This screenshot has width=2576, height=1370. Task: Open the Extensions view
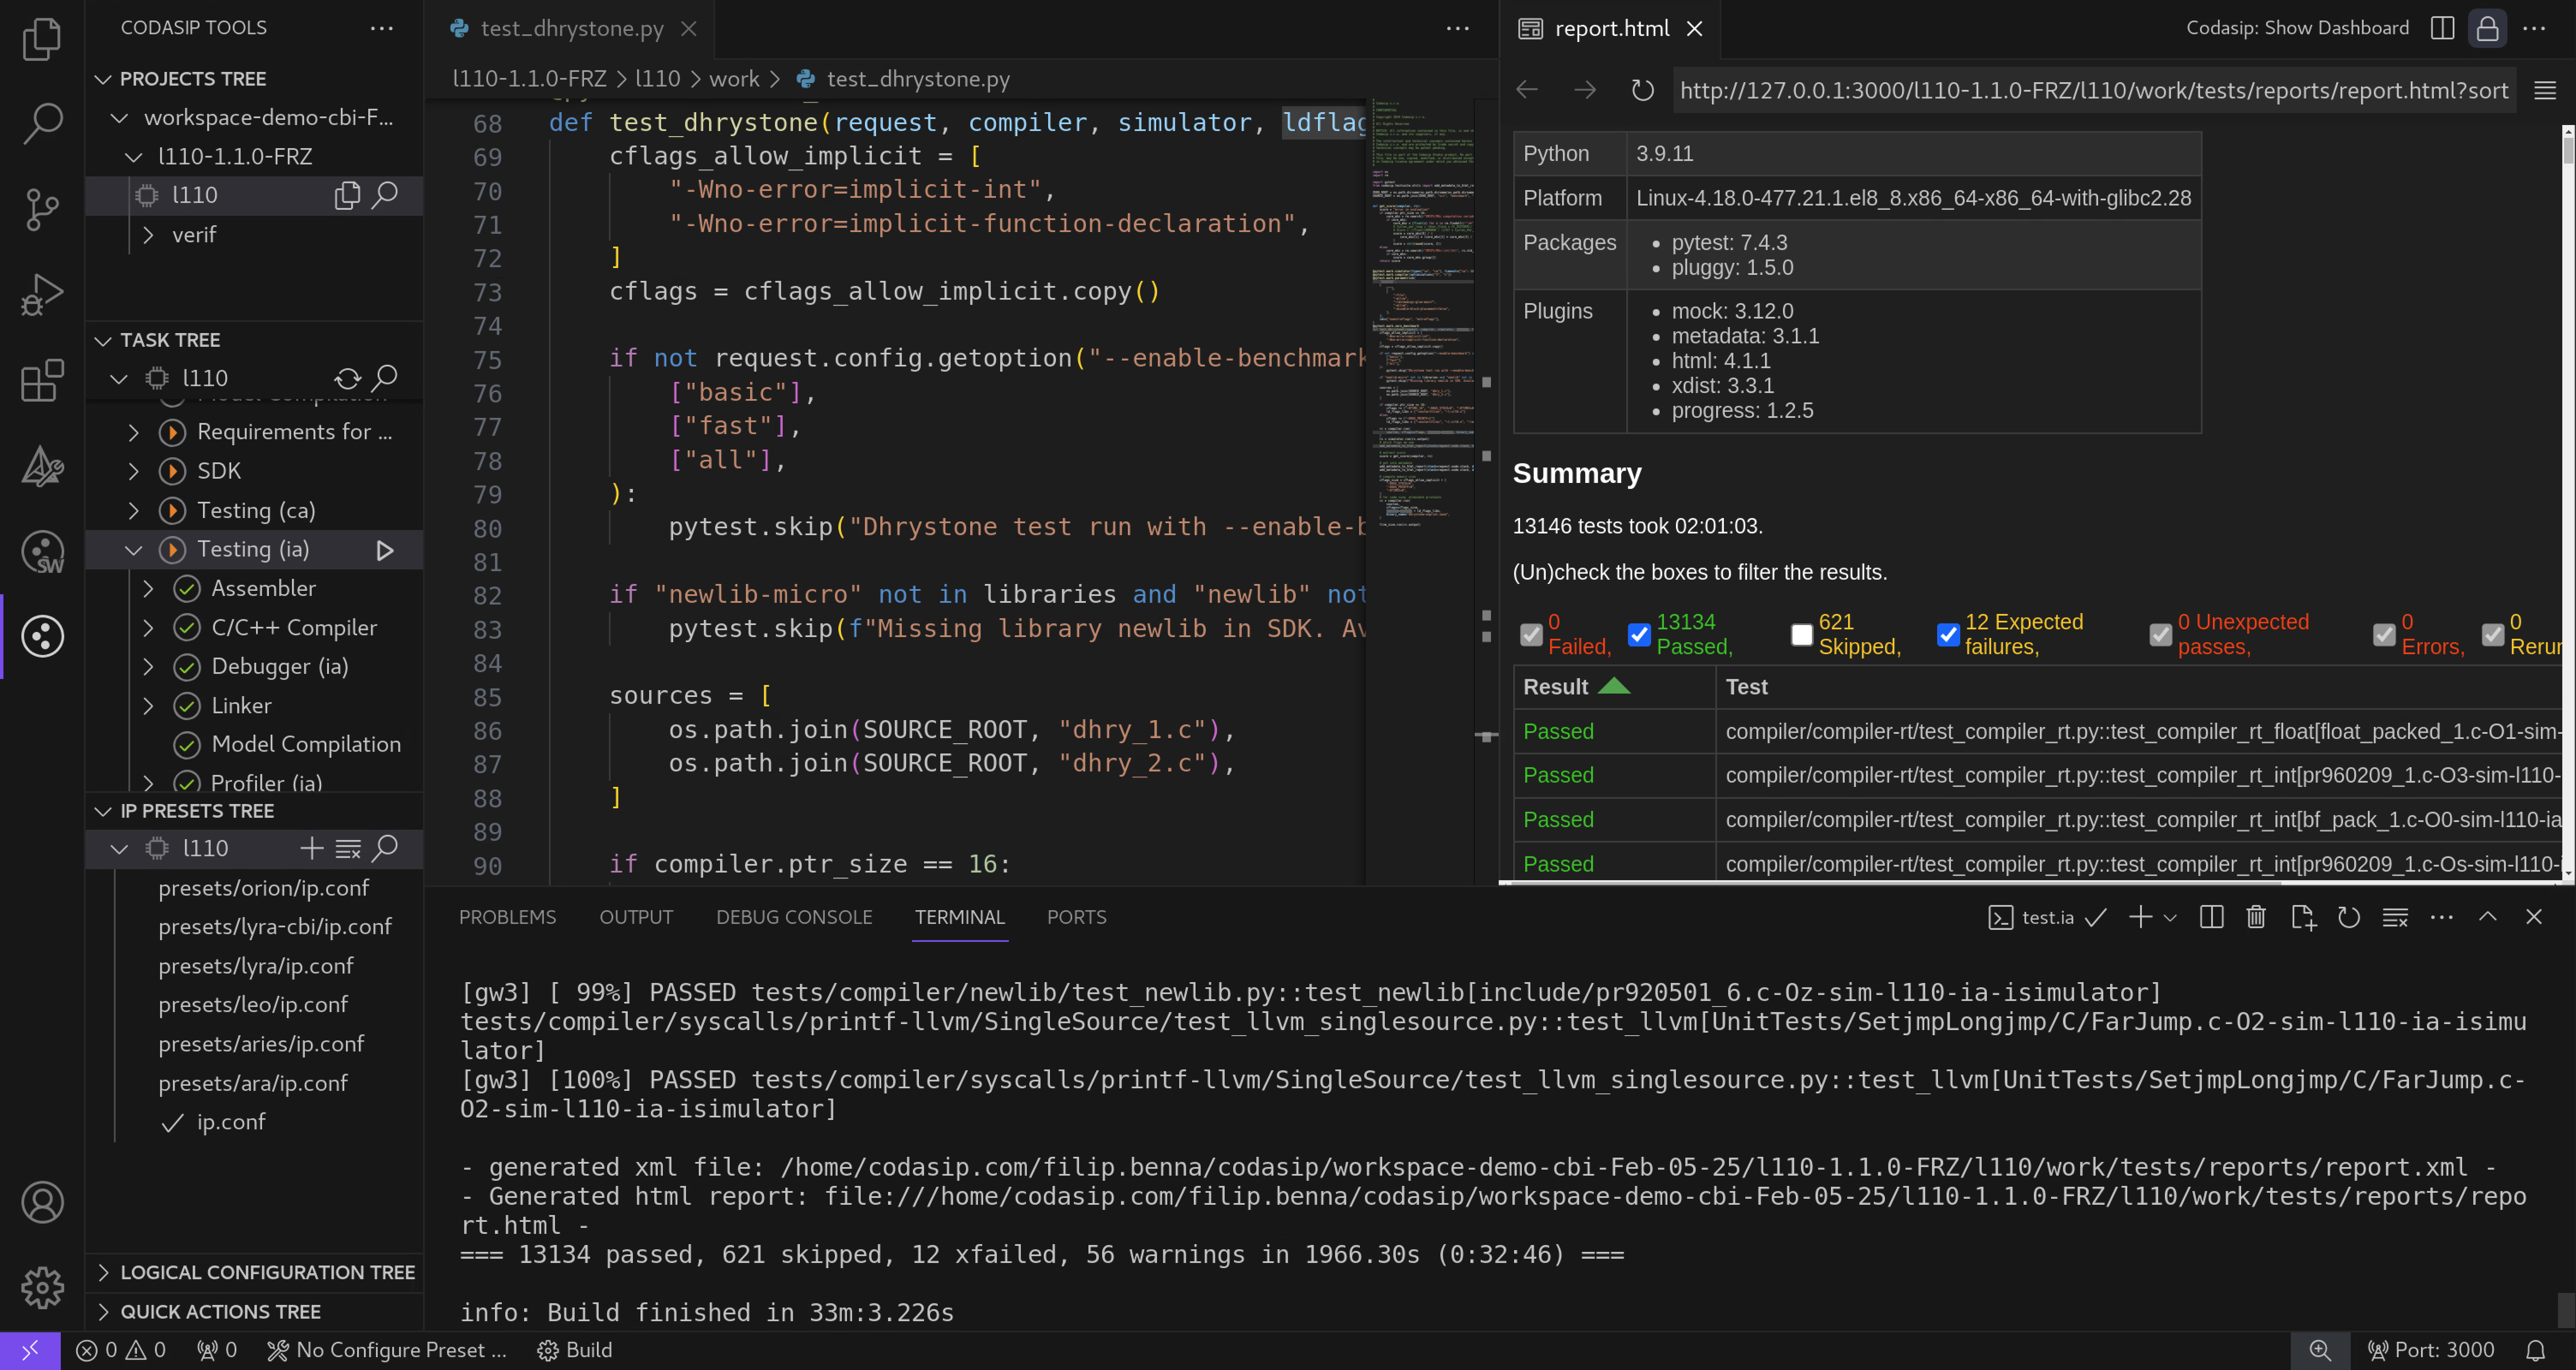(x=42, y=381)
